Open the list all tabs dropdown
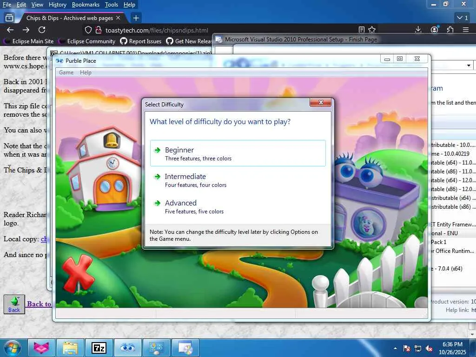The image size is (476, 357). click(x=463, y=18)
